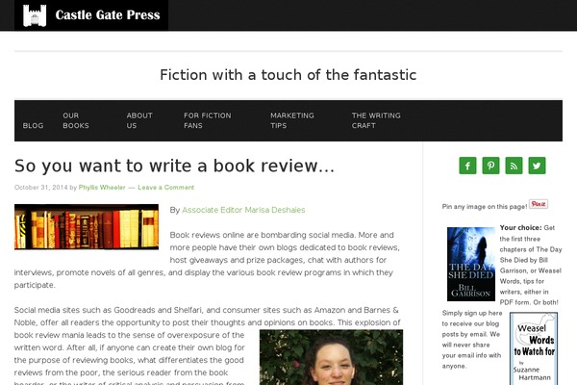Open the Facebook social icon
Viewport: 577px width, 385px height.
coord(467,166)
